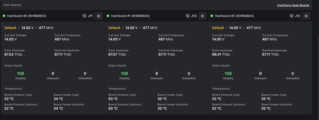Click the J13 connector label
The image size is (319, 120).
pyautogui.click(x=194, y=16)
